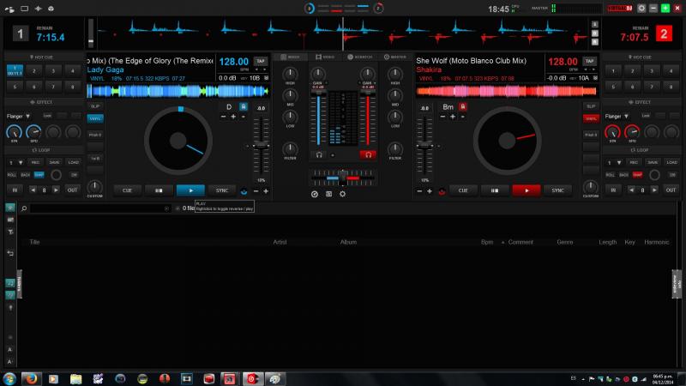Toggle VINYL mode on deck 1
The width and height of the screenshot is (686, 386).
click(x=95, y=118)
